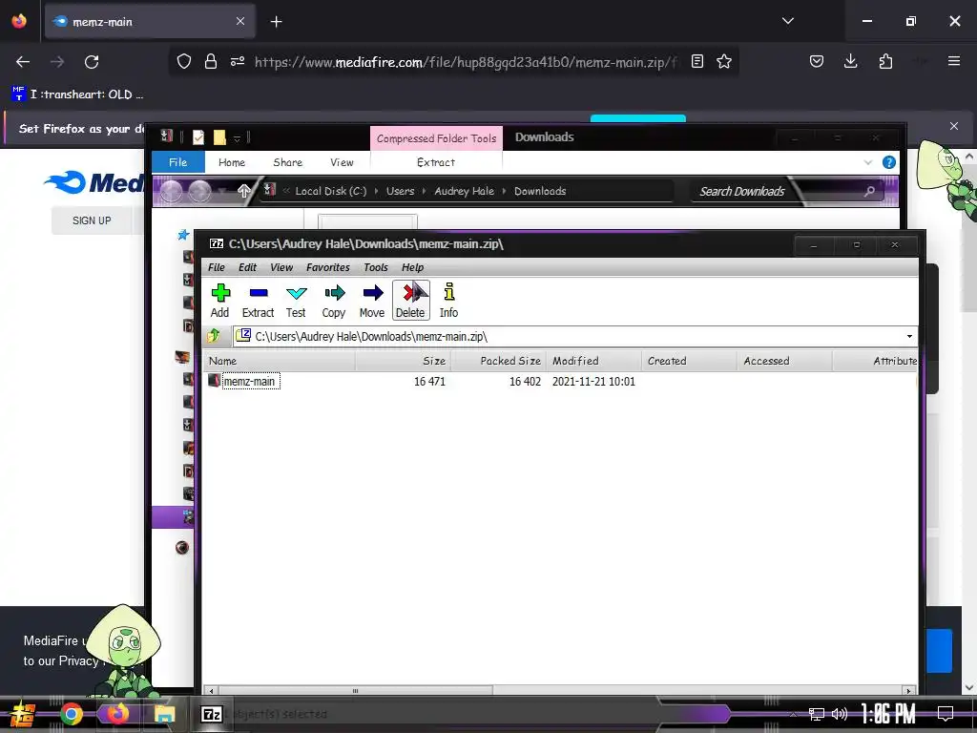This screenshot has height=733, width=977.
Task: Open Firefox hamburger application menu
Action: [x=954, y=61]
